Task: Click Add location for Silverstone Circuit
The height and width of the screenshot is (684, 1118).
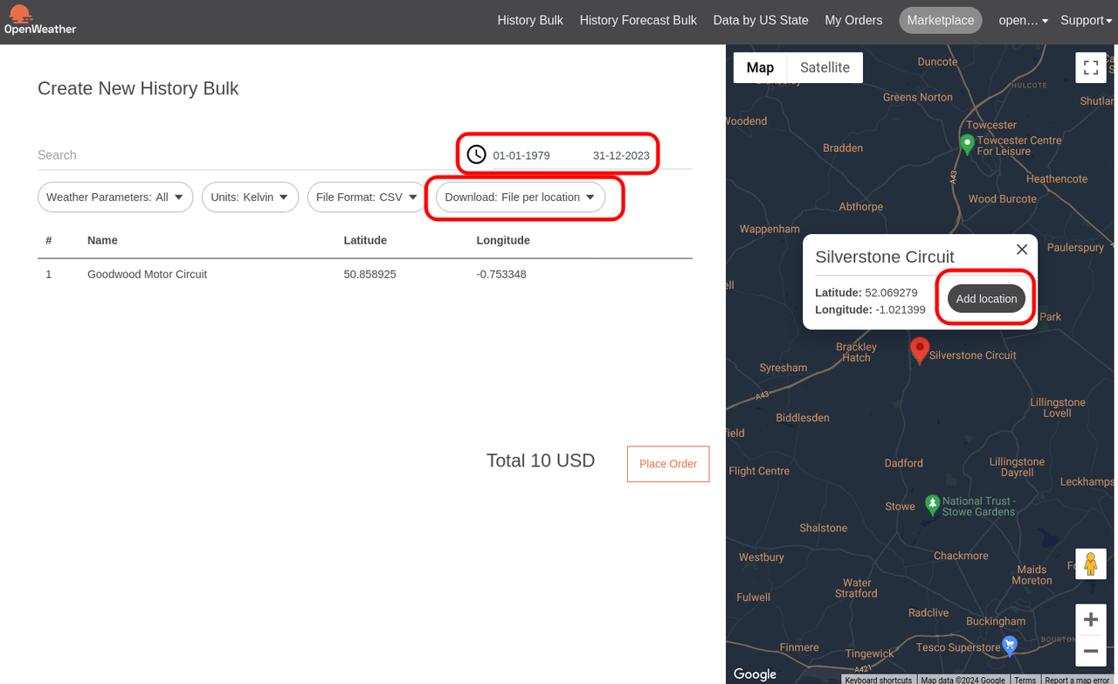Action: pyautogui.click(x=986, y=299)
